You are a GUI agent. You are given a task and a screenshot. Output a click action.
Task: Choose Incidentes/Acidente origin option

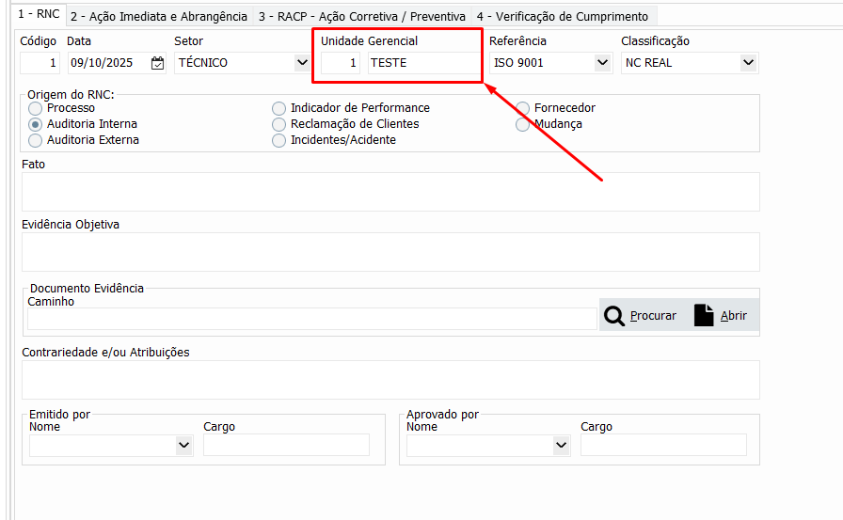click(x=278, y=140)
